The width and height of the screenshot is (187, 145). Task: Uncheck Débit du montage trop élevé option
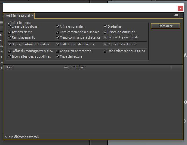(9, 51)
